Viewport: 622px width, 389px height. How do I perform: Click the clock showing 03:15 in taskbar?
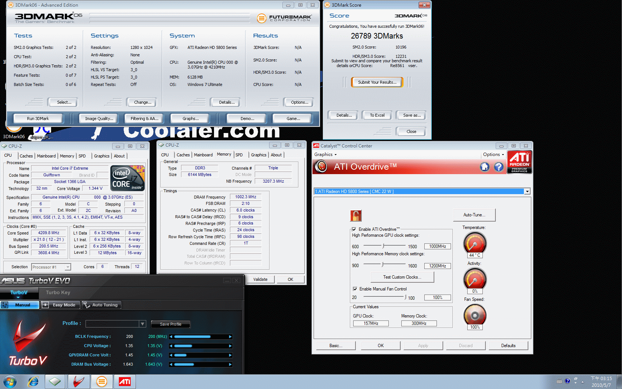tap(601, 379)
